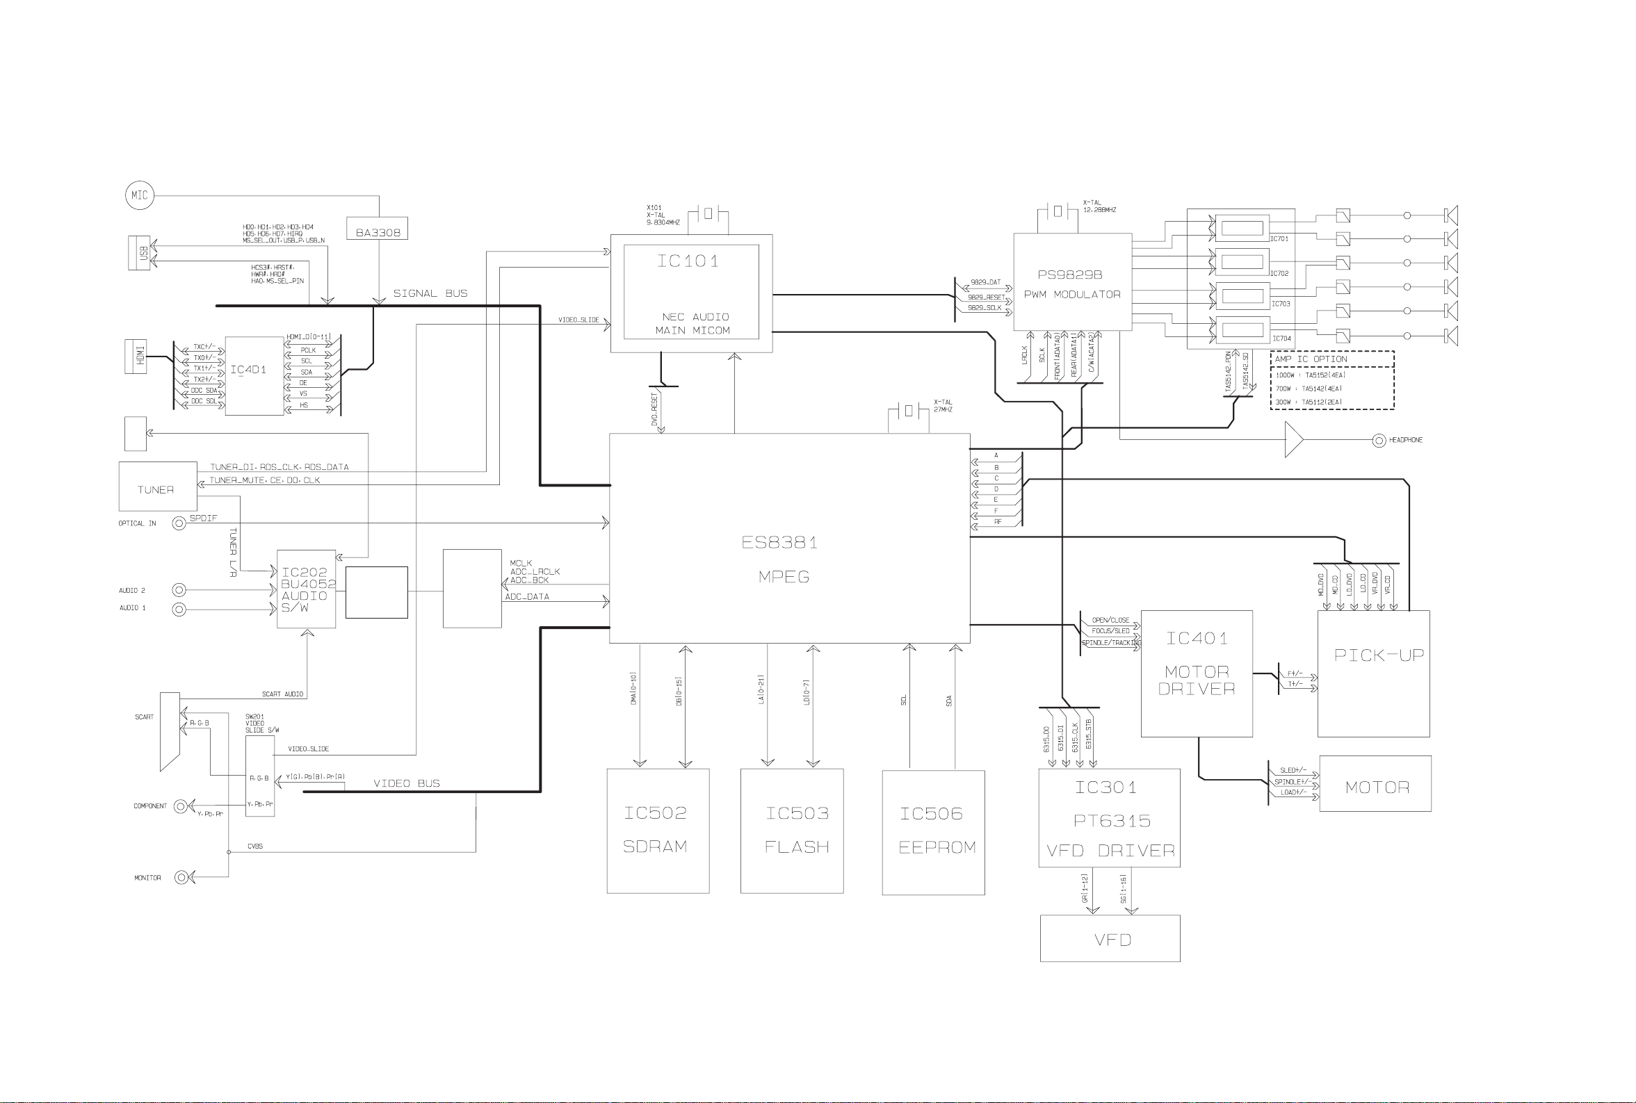Click the COMPONENT output jack

point(181,806)
